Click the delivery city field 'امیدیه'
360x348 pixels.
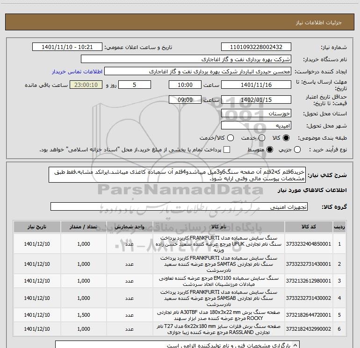pyautogui.click(x=256, y=126)
